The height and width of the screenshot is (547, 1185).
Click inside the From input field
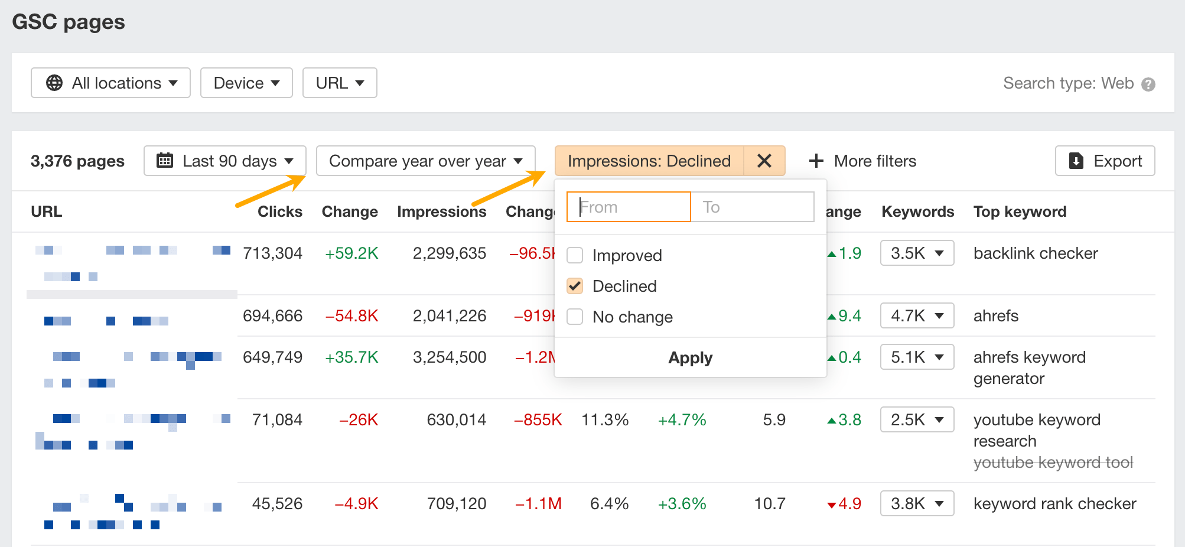pyautogui.click(x=628, y=206)
